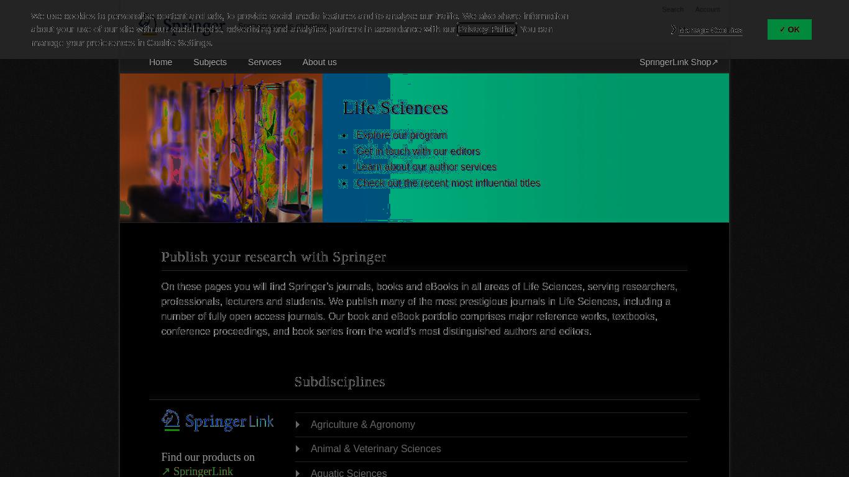Click the Publish your research with Springer heading
Image resolution: width=849 pixels, height=477 pixels.
coord(273,257)
